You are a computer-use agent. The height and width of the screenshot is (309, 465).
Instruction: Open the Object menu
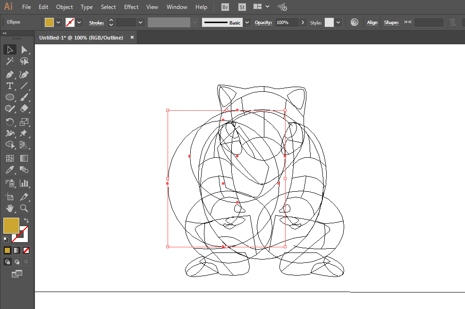(64, 7)
